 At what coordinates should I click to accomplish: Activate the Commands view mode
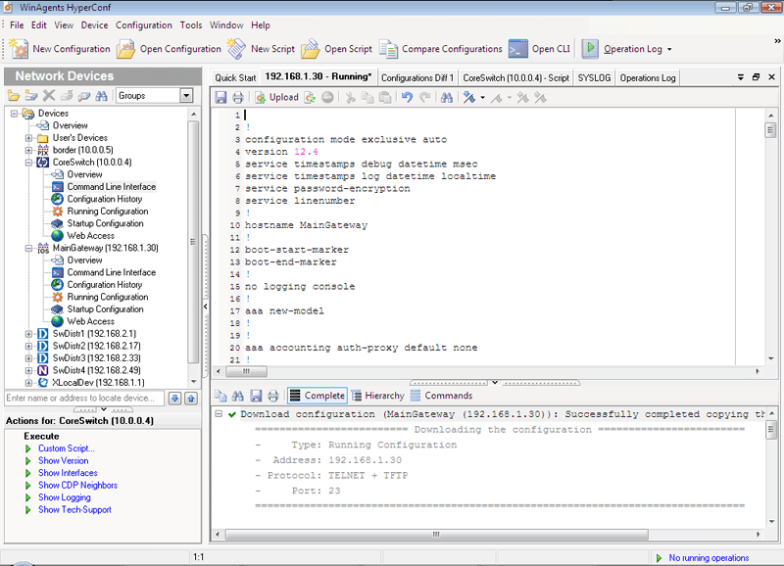pos(439,396)
